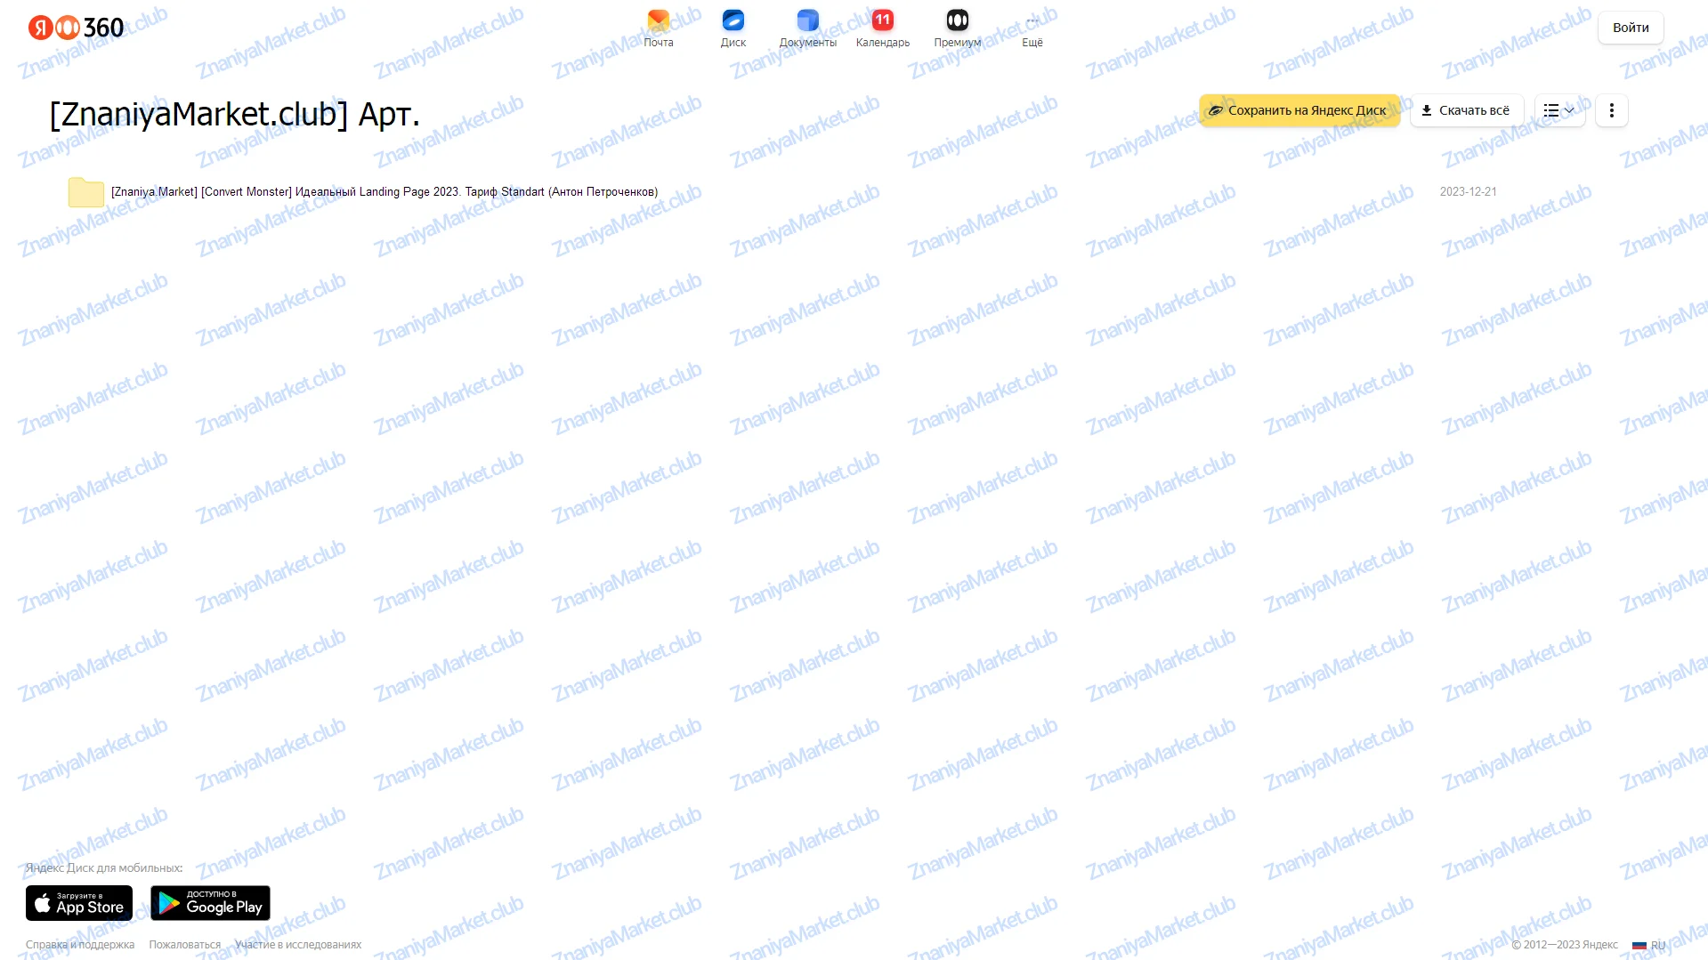Open the App Store download badge

pyautogui.click(x=78, y=902)
